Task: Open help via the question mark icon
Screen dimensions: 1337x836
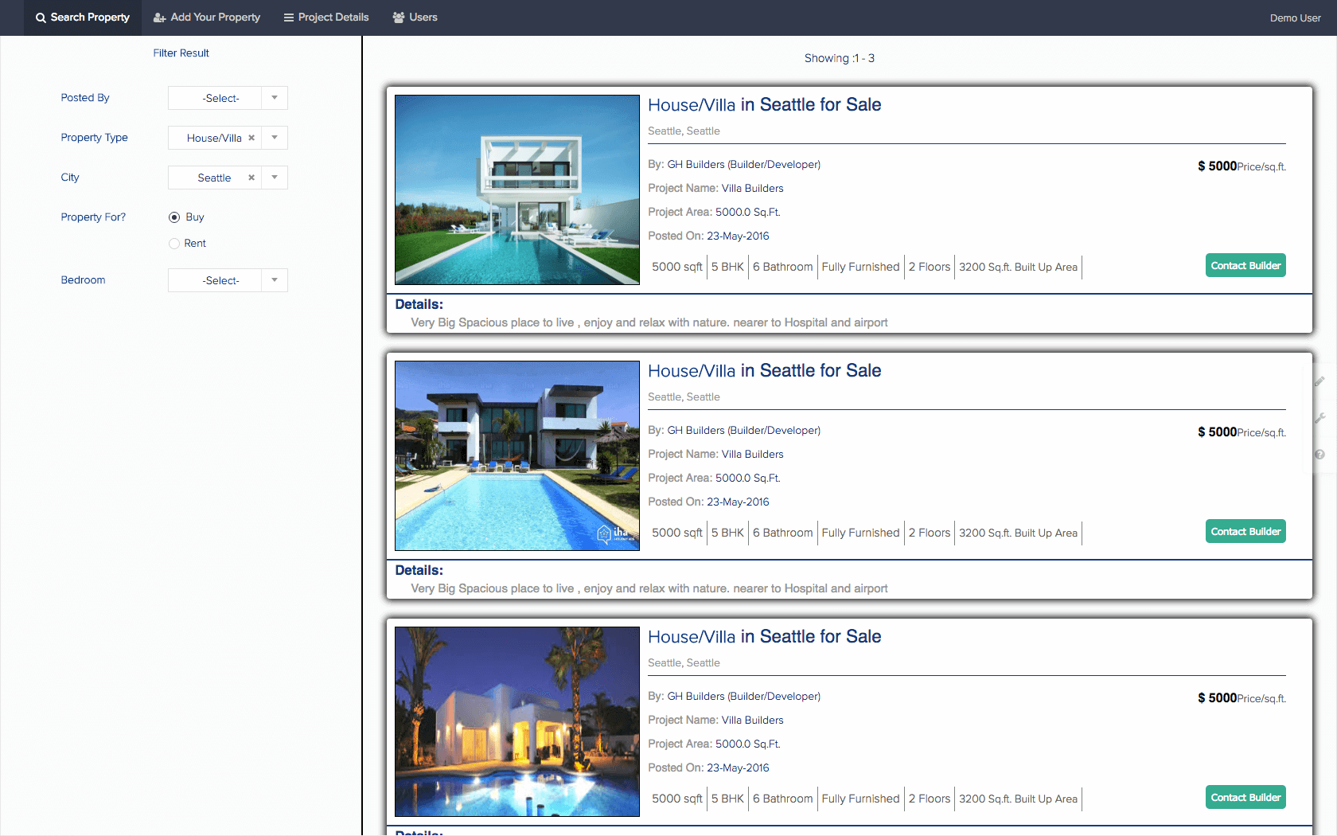Action: (1319, 455)
